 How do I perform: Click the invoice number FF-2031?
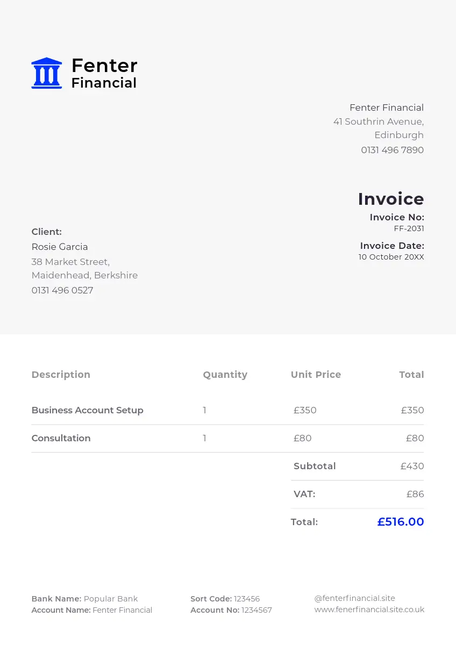[409, 228]
